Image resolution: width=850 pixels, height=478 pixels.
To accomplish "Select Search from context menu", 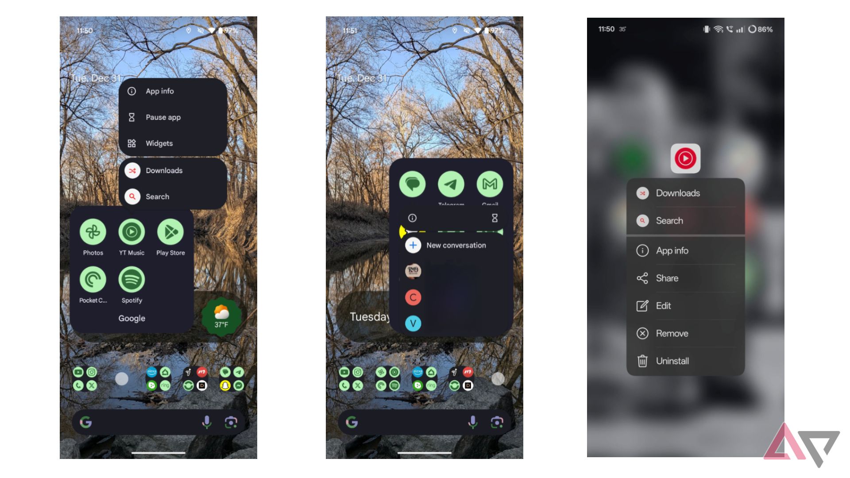I will point(158,197).
